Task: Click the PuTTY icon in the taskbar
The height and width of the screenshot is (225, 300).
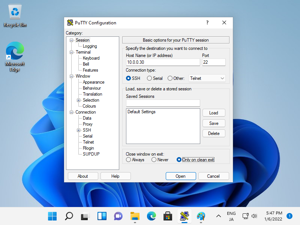Action: coord(184,216)
